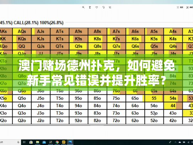Open the Mail app from the taskbar
Viewport: 193px width, 145px height.
click(x=44, y=142)
